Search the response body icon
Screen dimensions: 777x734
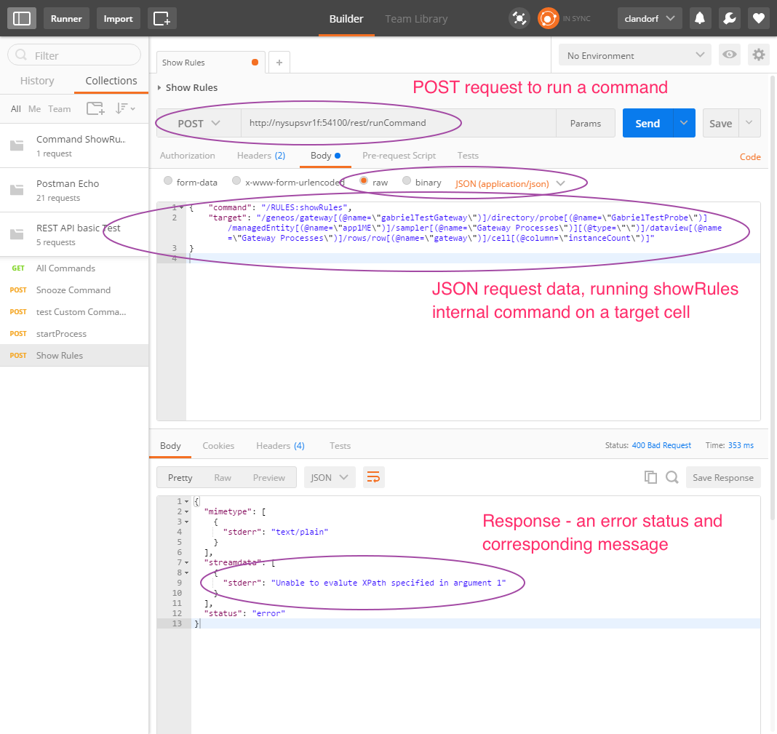672,478
